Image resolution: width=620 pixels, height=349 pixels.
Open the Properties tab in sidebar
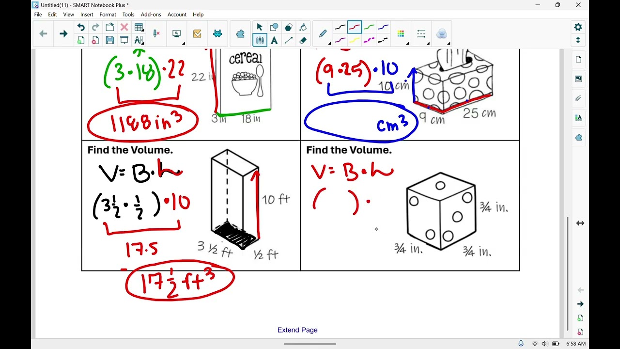pyautogui.click(x=579, y=118)
